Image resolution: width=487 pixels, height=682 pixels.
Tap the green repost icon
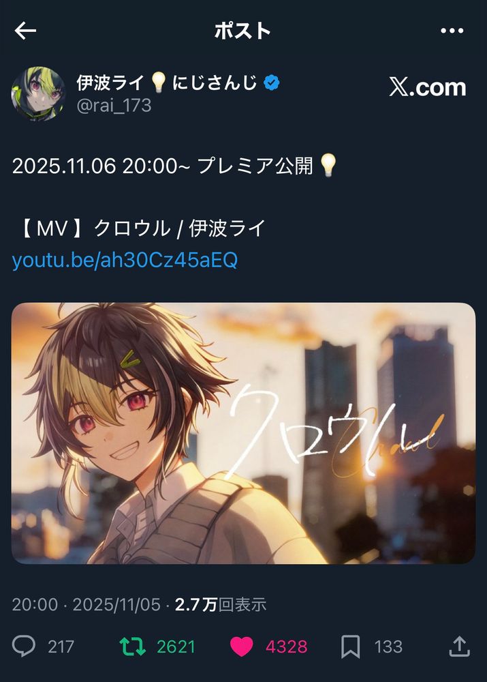click(x=133, y=647)
